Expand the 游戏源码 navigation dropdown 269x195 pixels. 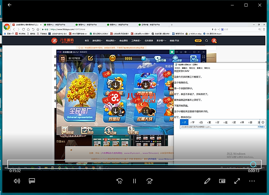pos(98,41)
